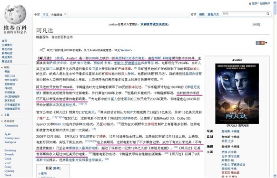Screen dimensions: 277x178
Task: Switch to the Cymraeg language version
Action: click(x=9, y=171)
